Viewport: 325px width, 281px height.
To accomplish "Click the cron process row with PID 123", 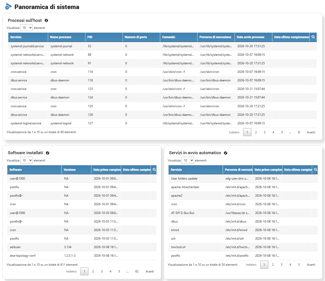I will [x=162, y=89].
